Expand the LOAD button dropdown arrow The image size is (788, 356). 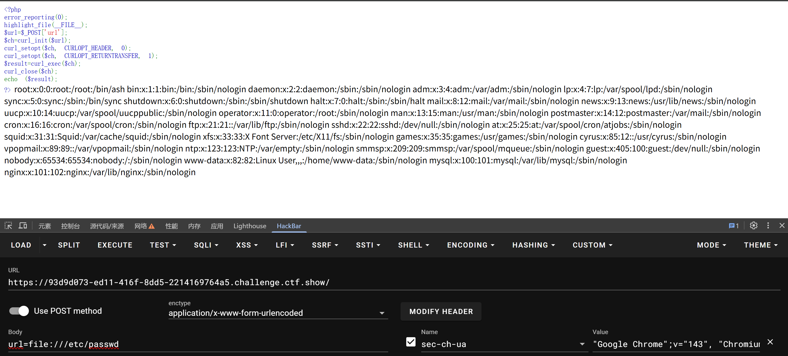45,245
